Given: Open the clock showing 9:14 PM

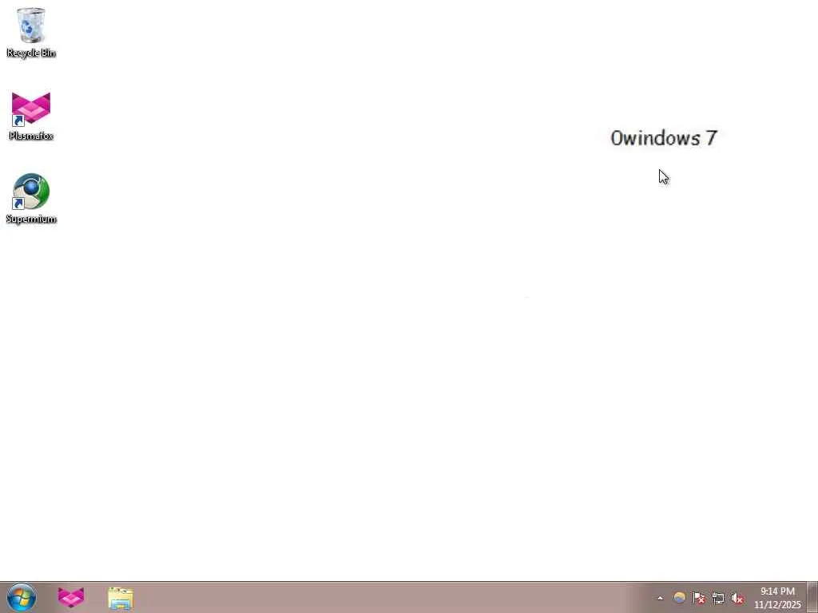Looking at the screenshot, I should (x=777, y=598).
